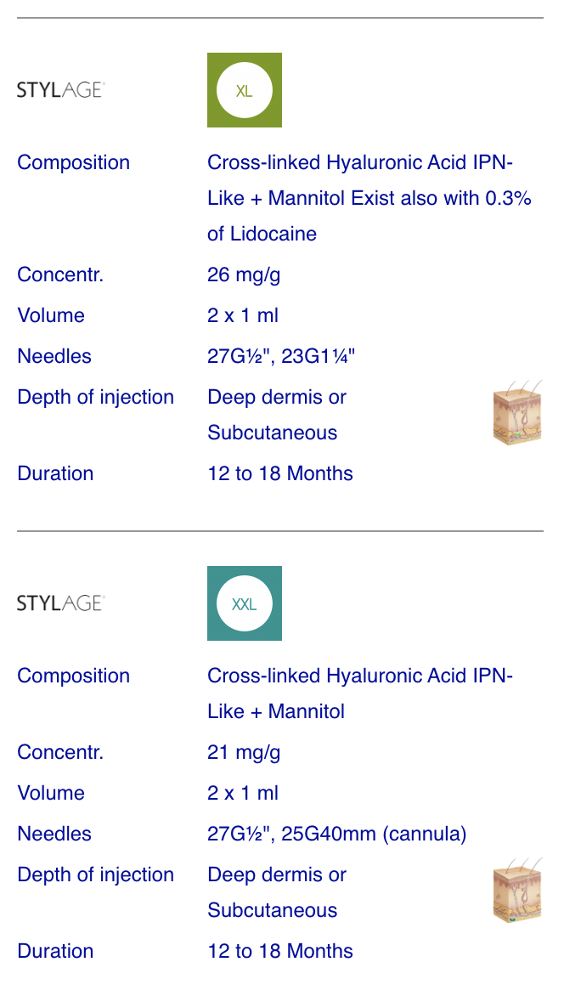Select the XL Volume 2 x 1 ml value

click(x=243, y=315)
